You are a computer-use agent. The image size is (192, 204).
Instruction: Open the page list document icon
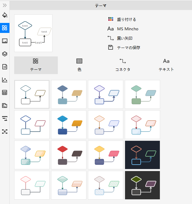5,67
